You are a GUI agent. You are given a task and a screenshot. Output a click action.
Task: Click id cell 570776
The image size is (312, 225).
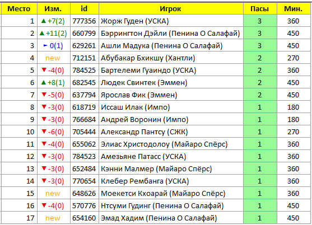pos(84,206)
